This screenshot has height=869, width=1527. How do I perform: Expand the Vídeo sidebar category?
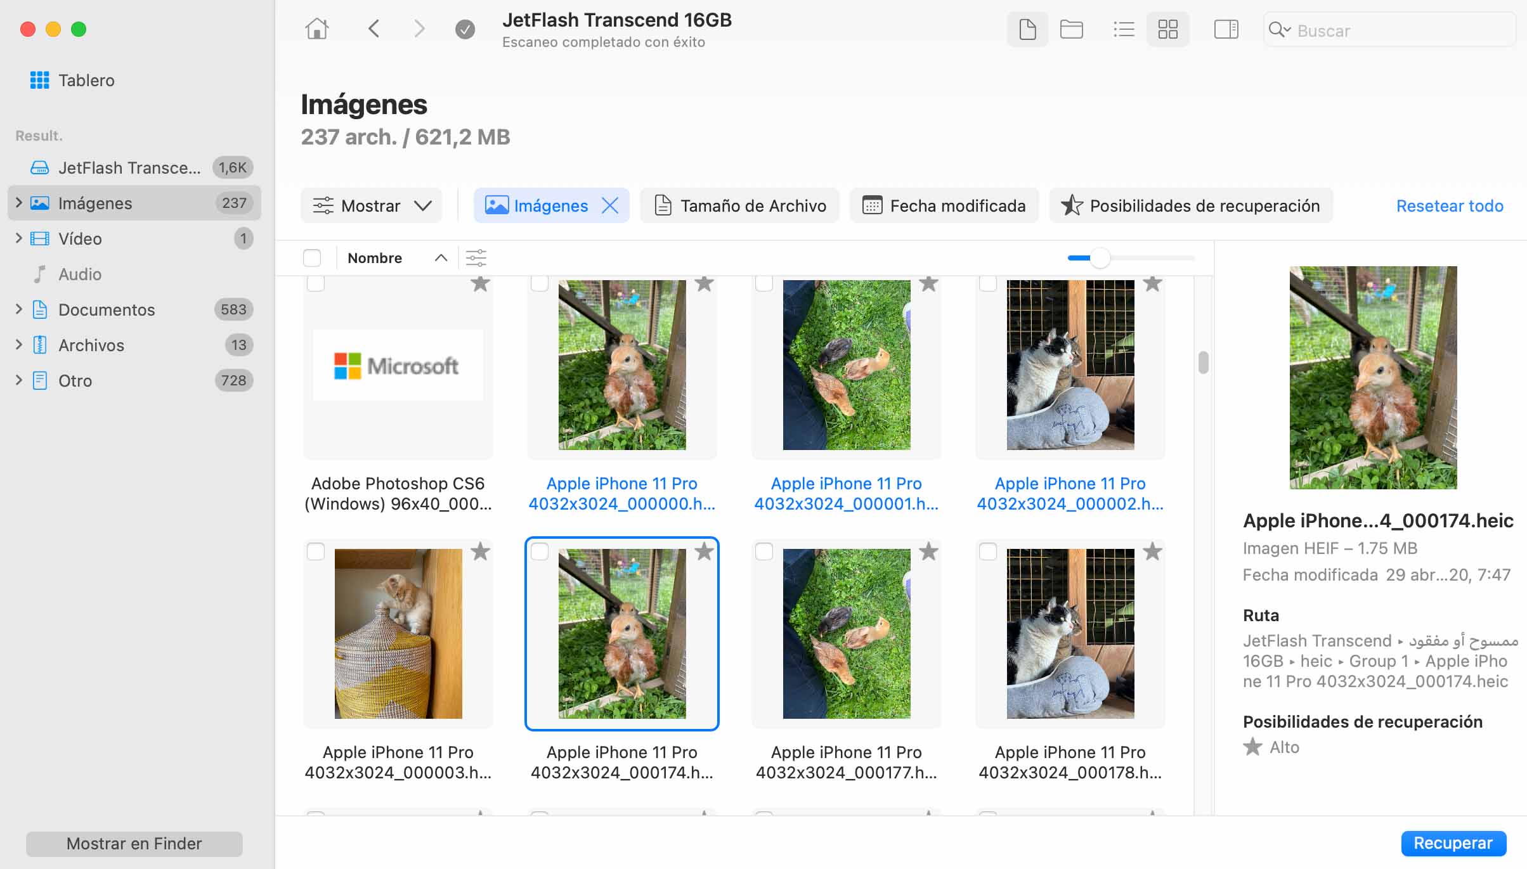pos(18,238)
